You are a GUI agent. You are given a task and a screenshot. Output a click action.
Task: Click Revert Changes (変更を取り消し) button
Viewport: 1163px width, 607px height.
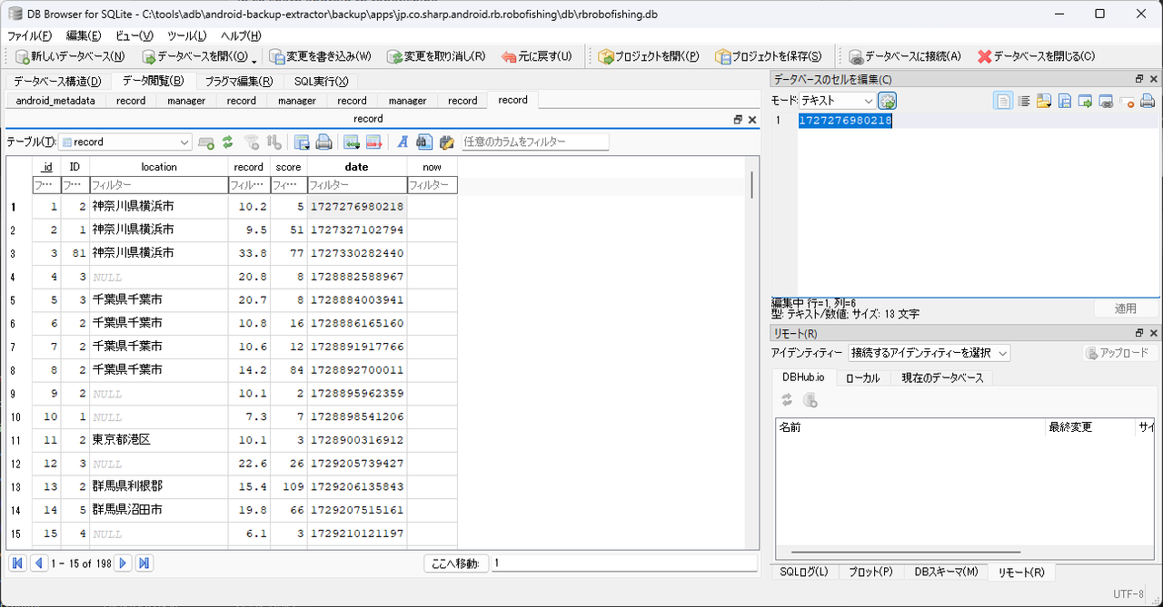coord(436,56)
